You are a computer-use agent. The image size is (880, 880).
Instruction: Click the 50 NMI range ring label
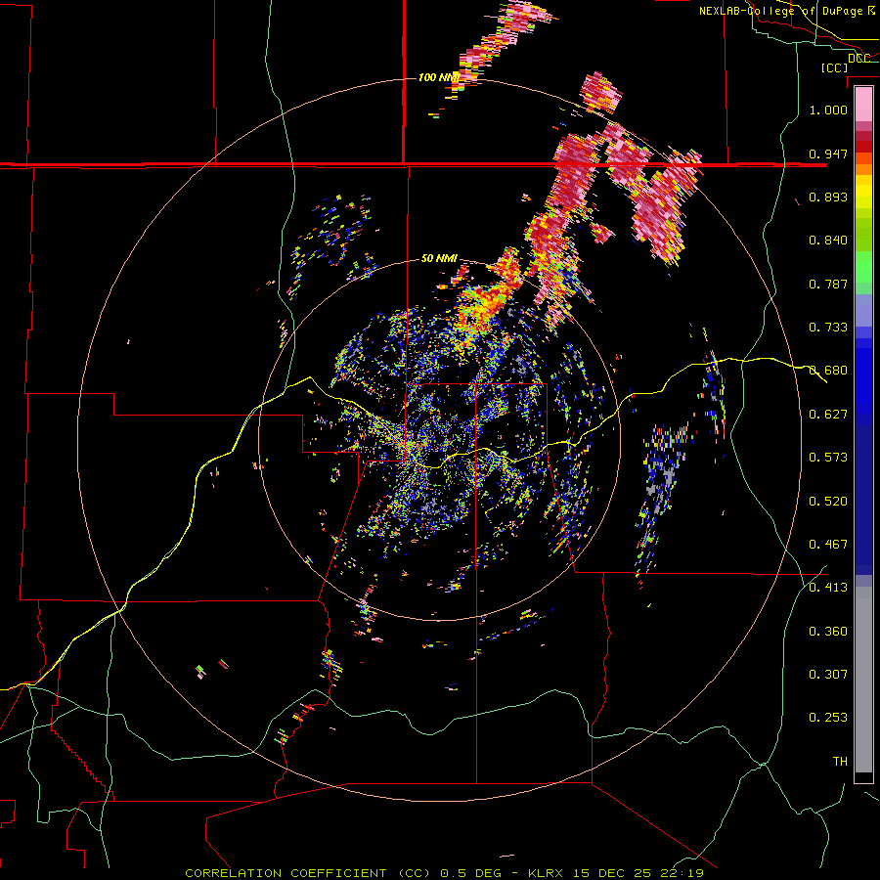[x=439, y=259]
